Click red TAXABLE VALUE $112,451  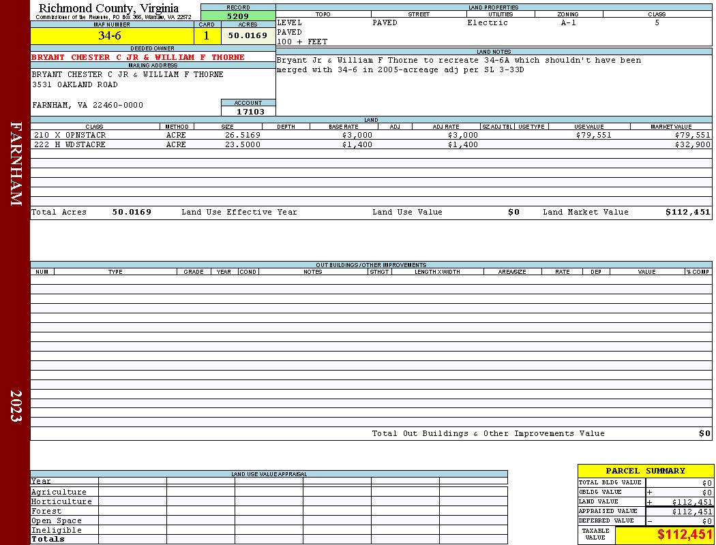click(x=685, y=535)
